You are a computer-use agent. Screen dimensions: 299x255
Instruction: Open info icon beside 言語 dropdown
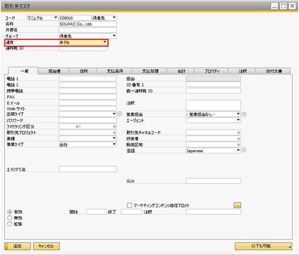coord(244,150)
